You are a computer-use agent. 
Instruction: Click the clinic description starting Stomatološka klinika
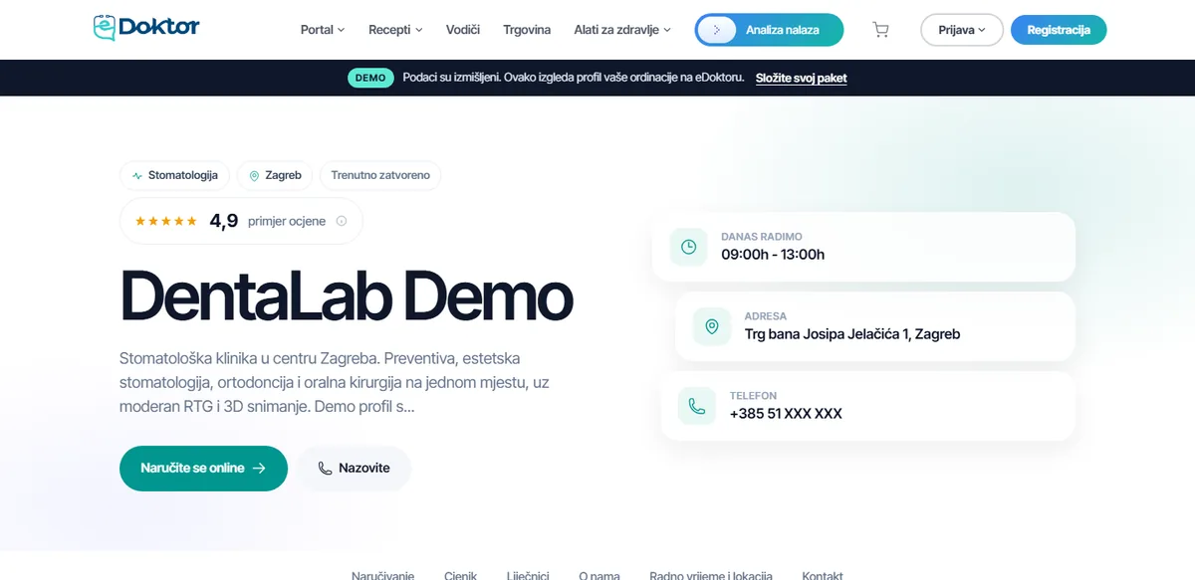334,382
